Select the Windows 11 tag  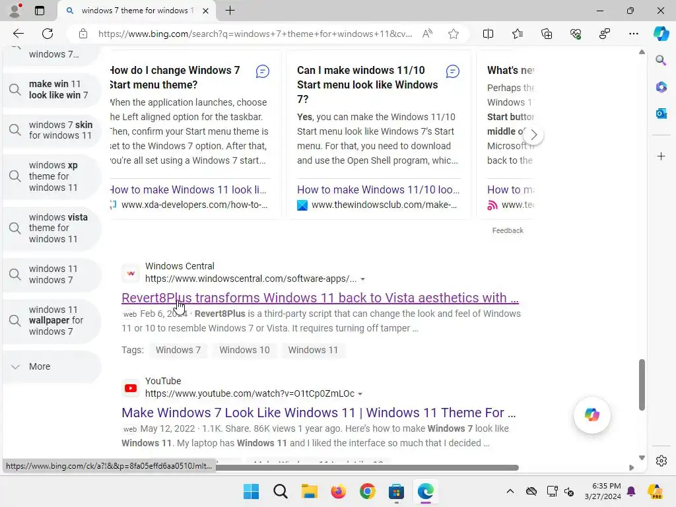pos(313,350)
